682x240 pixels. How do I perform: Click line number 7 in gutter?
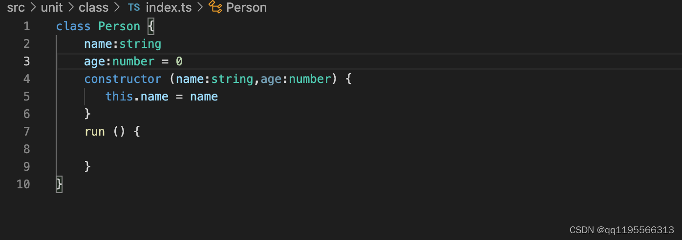tap(26, 132)
